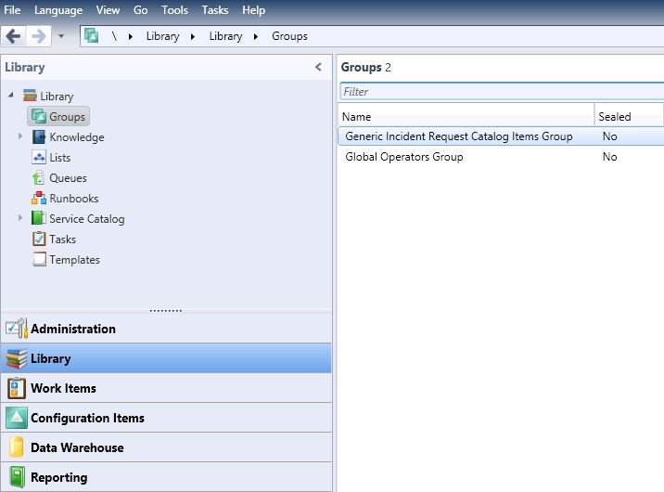Select the Service Catalog tree node
Image resolution: width=664 pixels, height=492 pixels.
click(87, 219)
